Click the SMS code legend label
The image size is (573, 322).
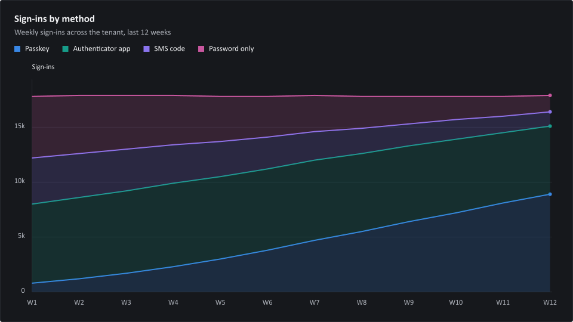pos(169,49)
